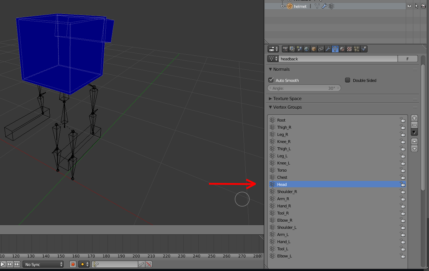This screenshot has height=271, width=429.
Task: Select the Torso vertex group
Action: pyautogui.click(x=337, y=170)
